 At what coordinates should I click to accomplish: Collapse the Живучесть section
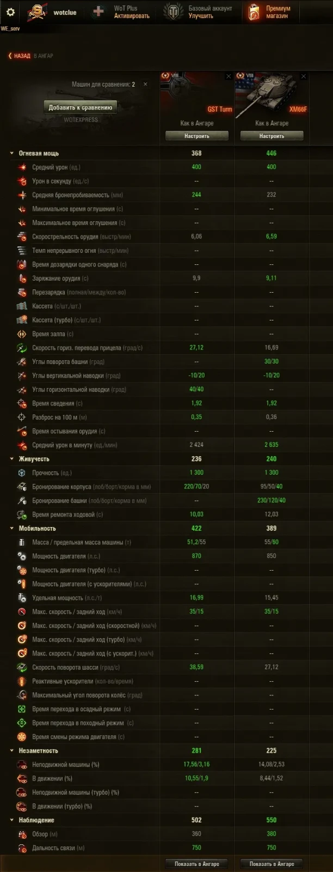pos(11,459)
